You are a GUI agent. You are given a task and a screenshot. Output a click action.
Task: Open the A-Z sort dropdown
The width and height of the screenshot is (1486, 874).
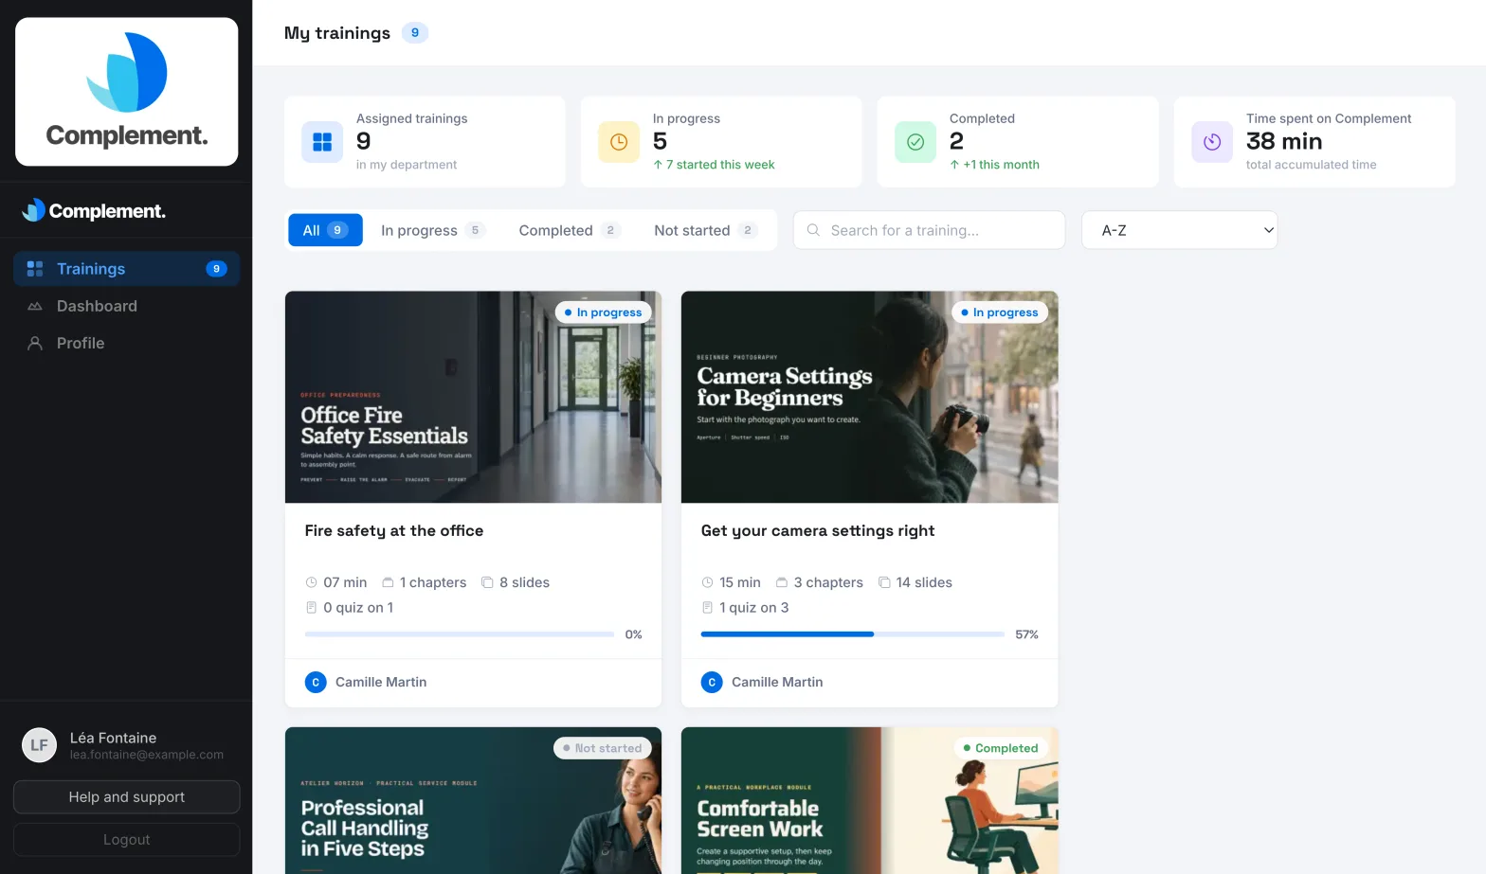coord(1179,230)
